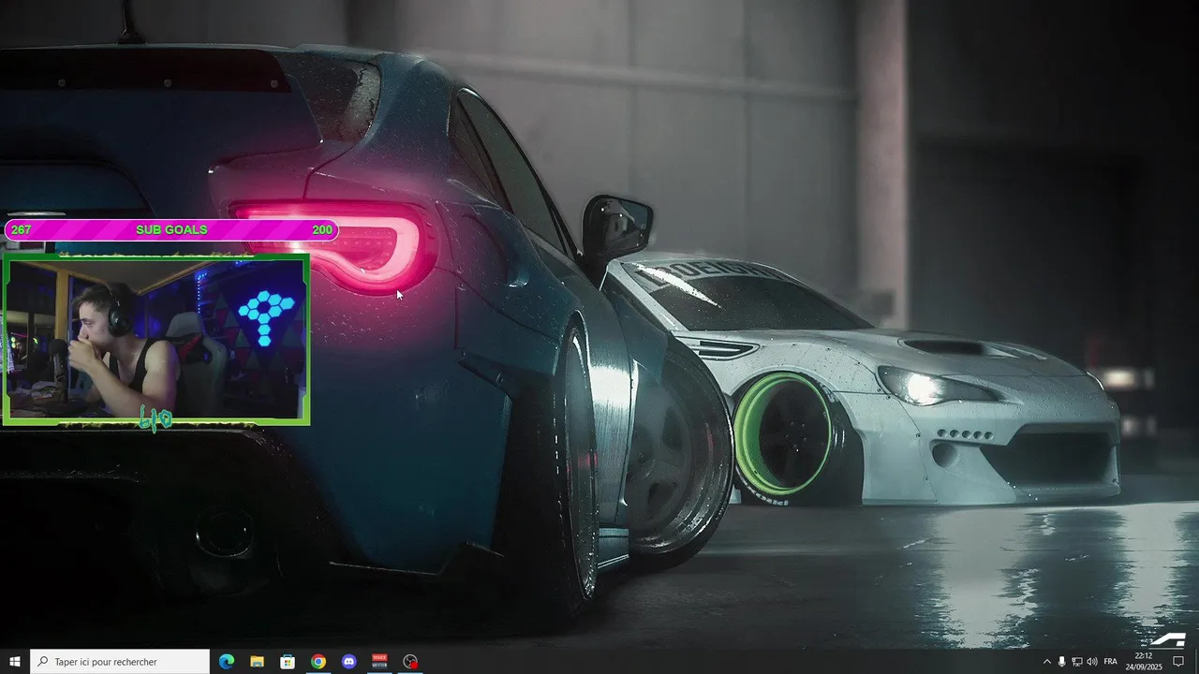Open the clock showing 22:12
This screenshot has height=674, width=1199.
(x=1144, y=662)
